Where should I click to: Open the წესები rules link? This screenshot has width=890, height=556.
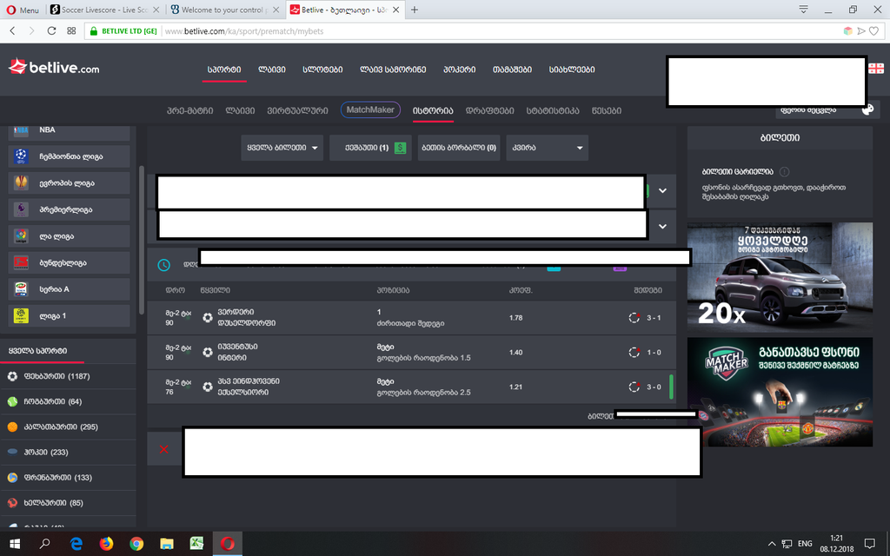tap(606, 110)
